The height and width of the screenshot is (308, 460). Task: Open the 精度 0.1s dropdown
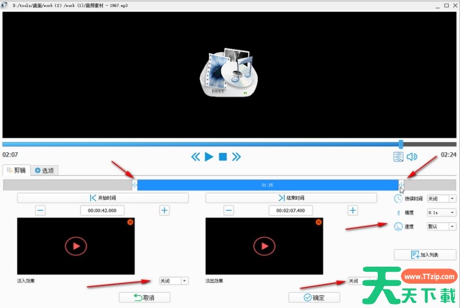tap(441, 212)
